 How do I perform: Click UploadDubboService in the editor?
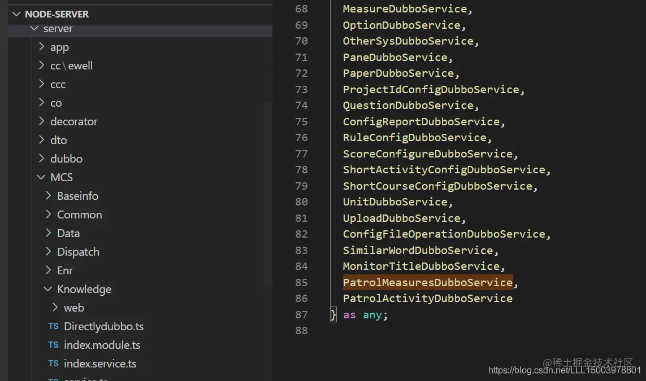point(402,218)
